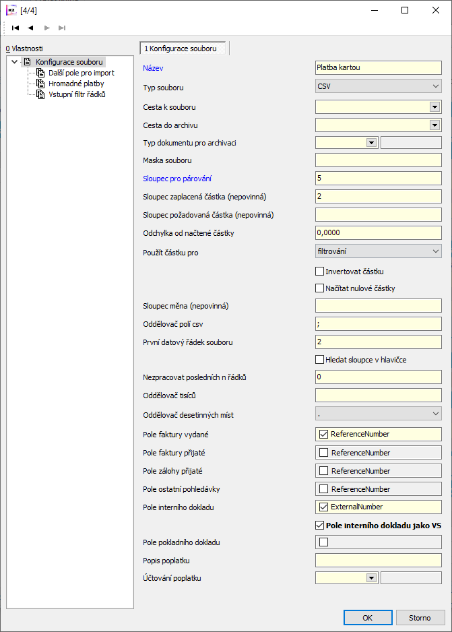The image size is (452, 632).
Task: Open the Cesta do archivu dropdown arrow
Action: tap(434, 125)
